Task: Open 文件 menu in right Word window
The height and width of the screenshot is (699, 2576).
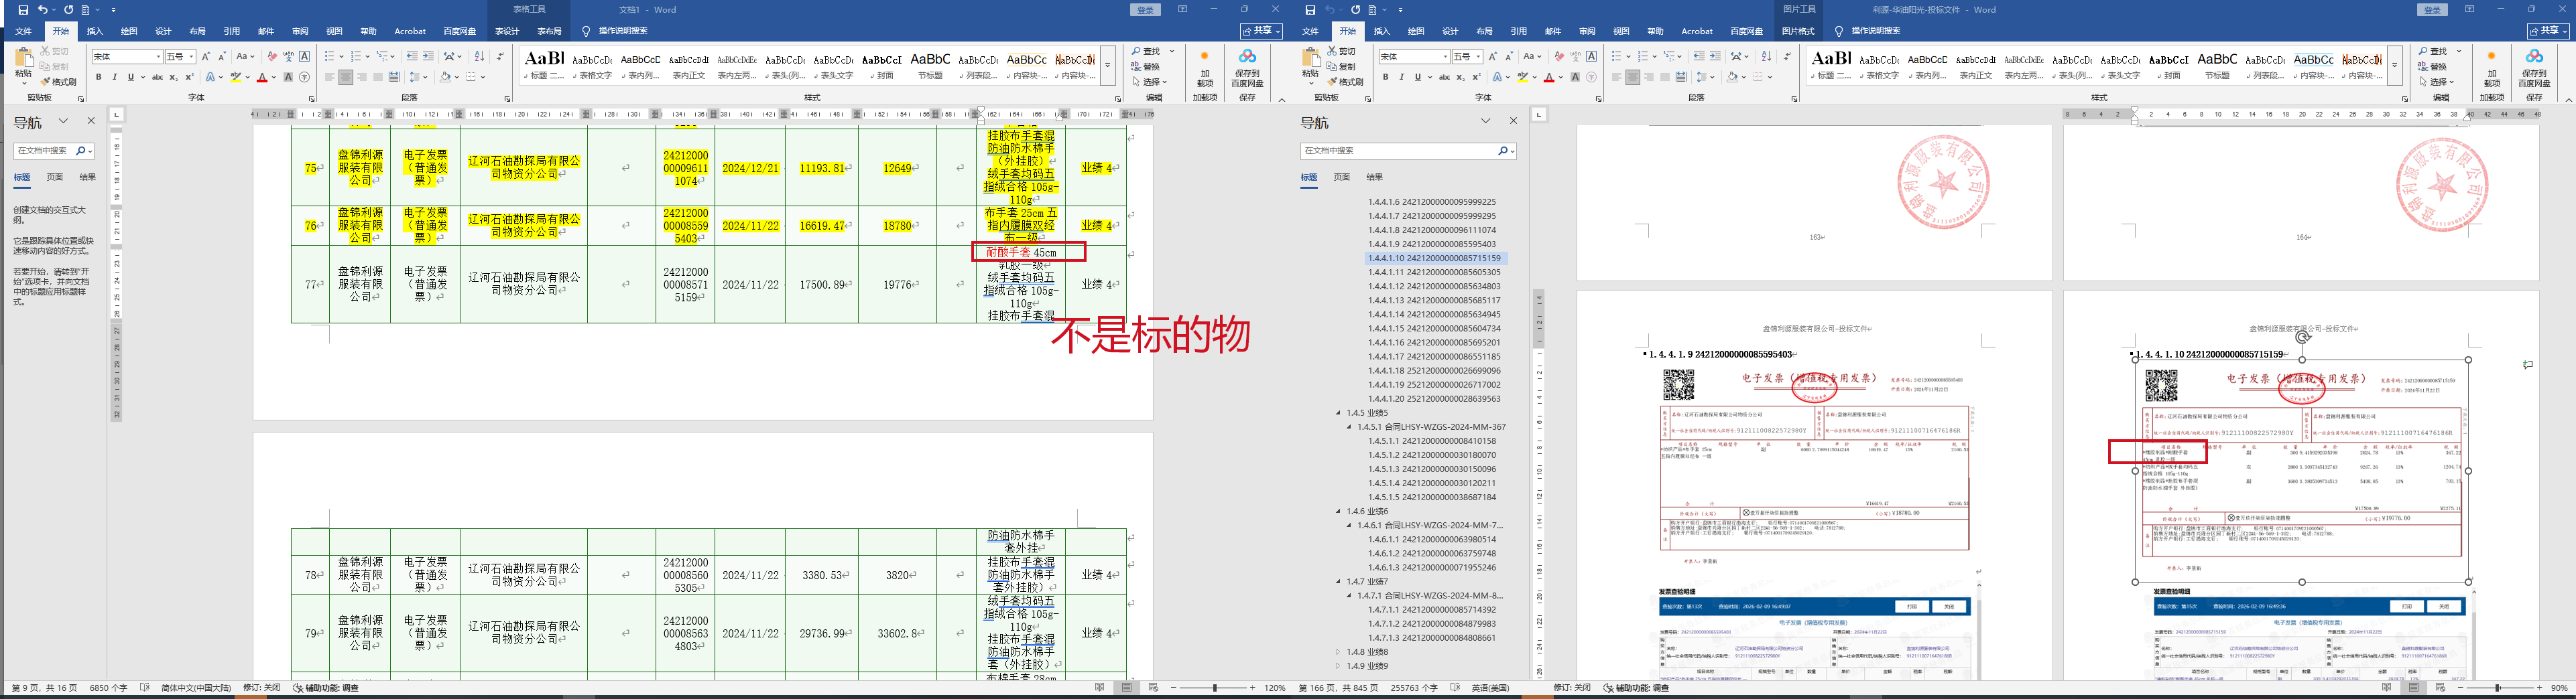Action: (x=1310, y=31)
